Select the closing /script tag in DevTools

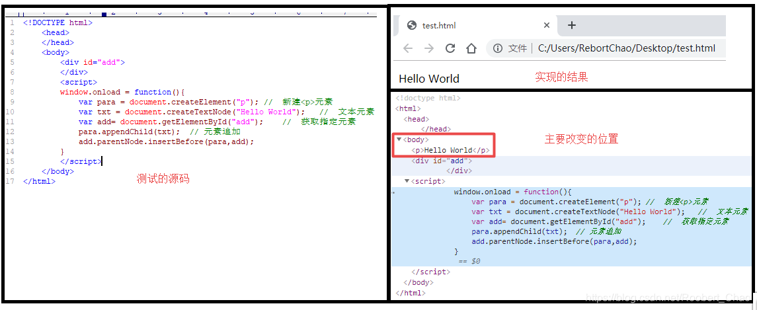(430, 272)
